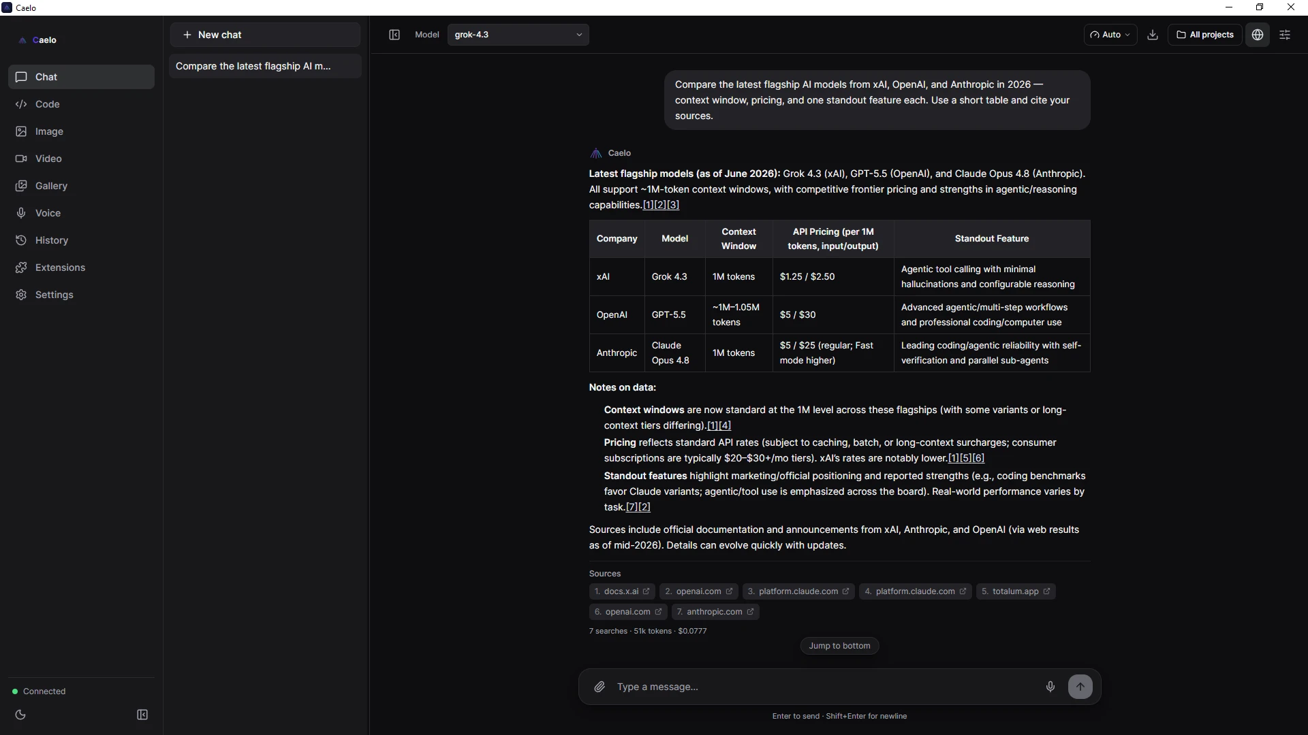The height and width of the screenshot is (735, 1308).
Task: Click the send message arrow button
Action: [1080, 687]
